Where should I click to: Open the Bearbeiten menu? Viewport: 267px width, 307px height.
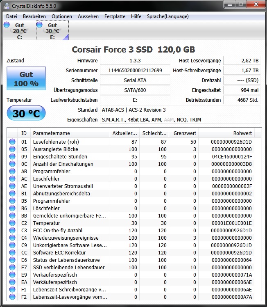point(34,16)
